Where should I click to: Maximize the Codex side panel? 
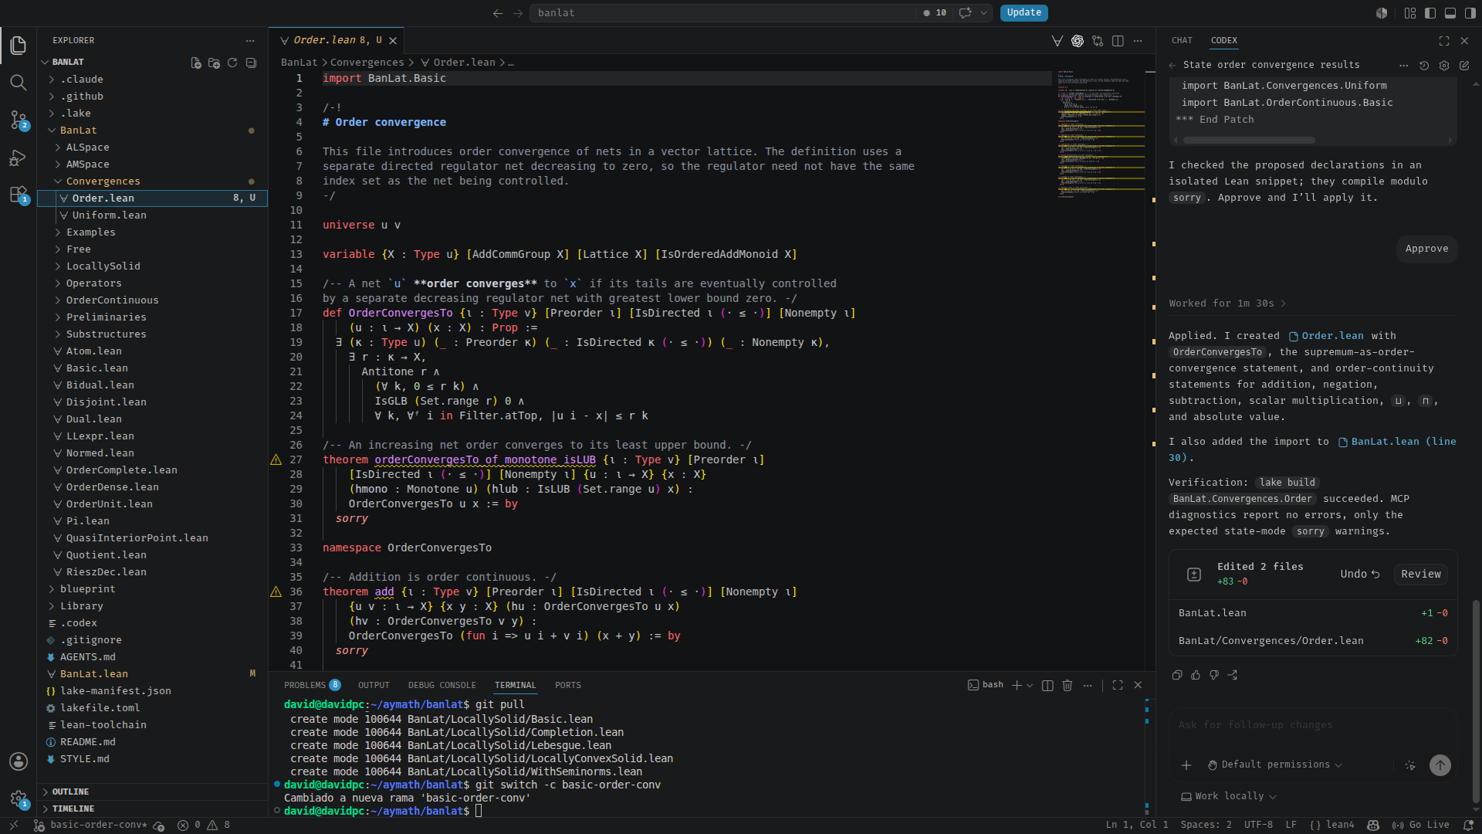coord(1444,41)
